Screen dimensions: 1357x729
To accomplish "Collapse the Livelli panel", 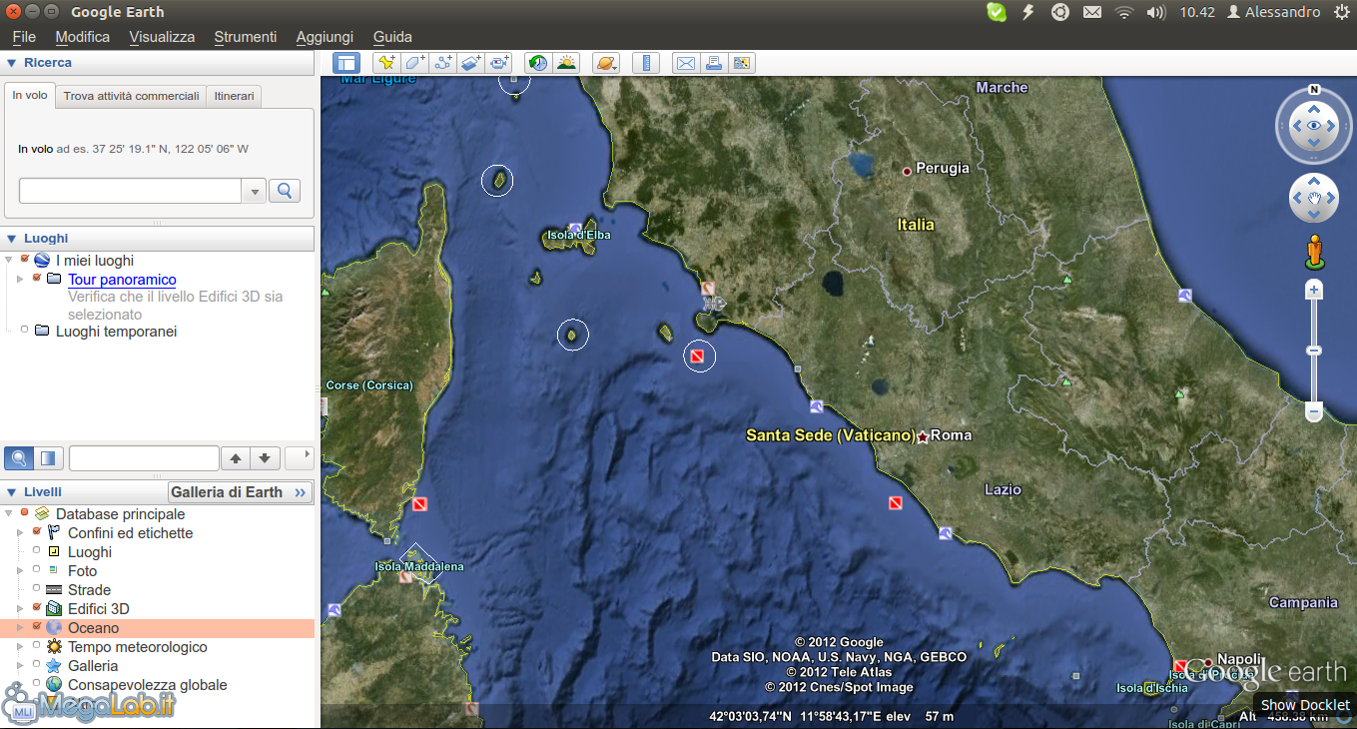I will pyautogui.click(x=12, y=492).
